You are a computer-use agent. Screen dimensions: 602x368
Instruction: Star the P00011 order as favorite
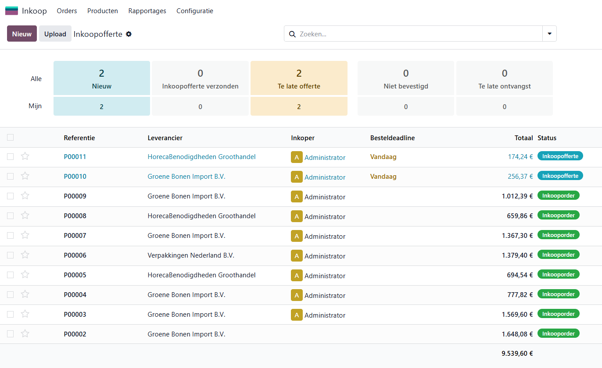coord(25,156)
